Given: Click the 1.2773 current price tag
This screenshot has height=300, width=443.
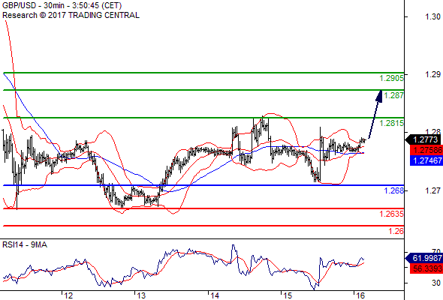Looking at the screenshot, I should 423,139.
